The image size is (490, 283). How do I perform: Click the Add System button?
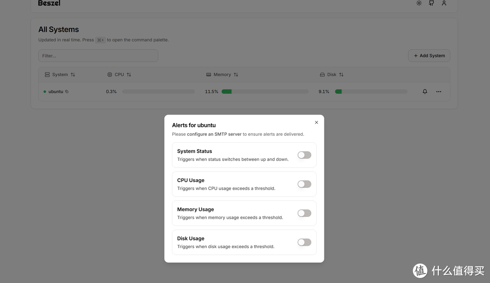(x=429, y=56)
